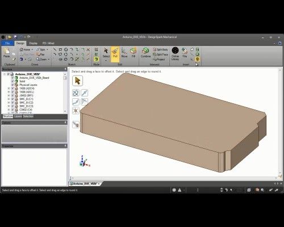Select the Rectangle sketch tool
Screen dimensions: 284x227
click(x=60, y=49)
